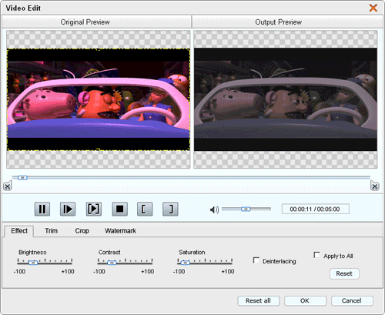Pause video playback
The height and width of the screenshot is (315, 385).
[x=42, y=209]
